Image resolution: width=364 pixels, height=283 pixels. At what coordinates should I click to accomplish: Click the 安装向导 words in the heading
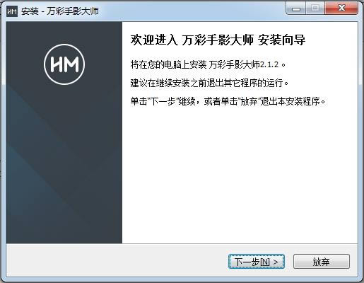pos(282,40)
